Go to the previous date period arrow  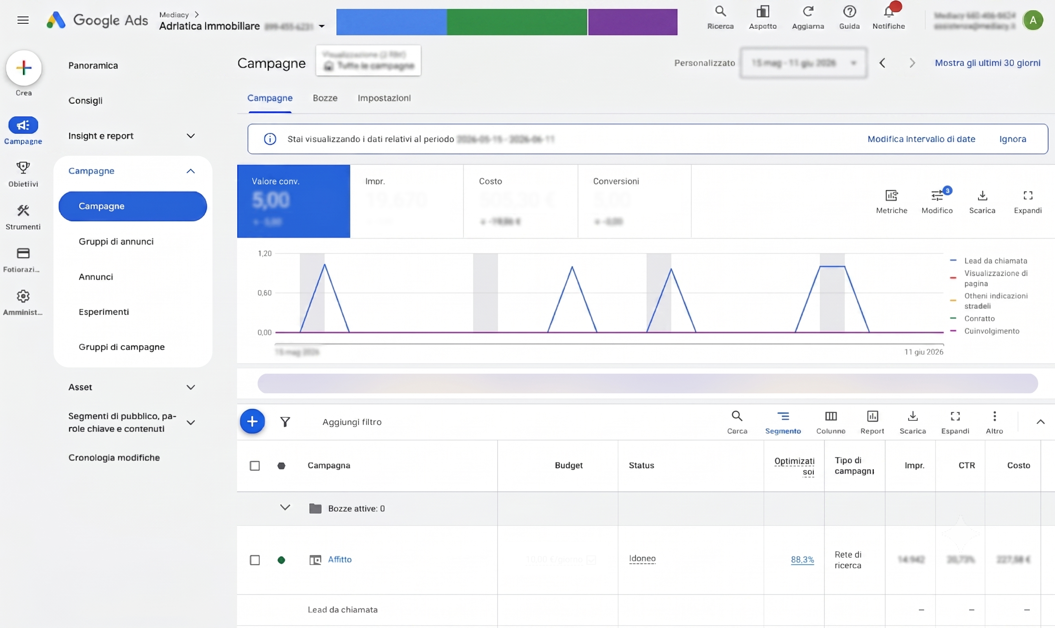pyautogui.click(x=882, y=63)
